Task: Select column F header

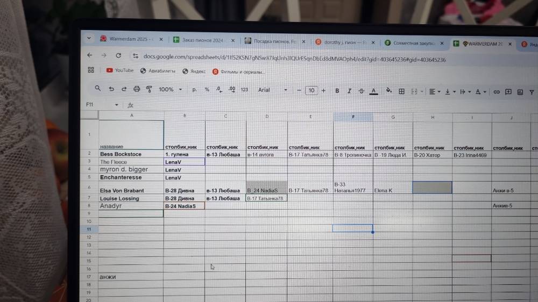Action: 353,117
